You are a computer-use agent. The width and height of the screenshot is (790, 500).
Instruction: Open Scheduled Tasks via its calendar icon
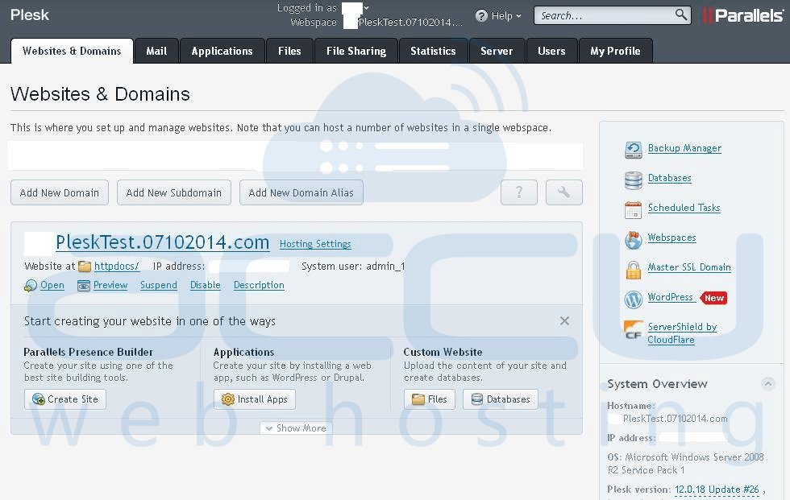pyautogui.click(x=633, y=207)
